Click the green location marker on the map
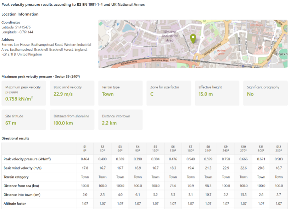The width and height of the screenshot is (291, 210). 193,37
